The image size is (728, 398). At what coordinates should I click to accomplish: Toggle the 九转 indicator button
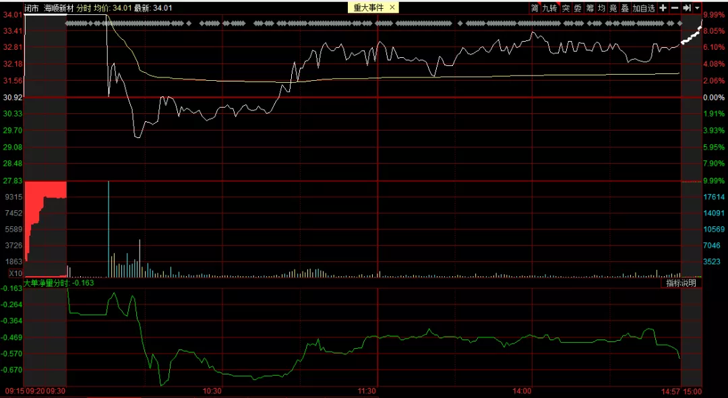pyautogui.click(x=550, y=8)
